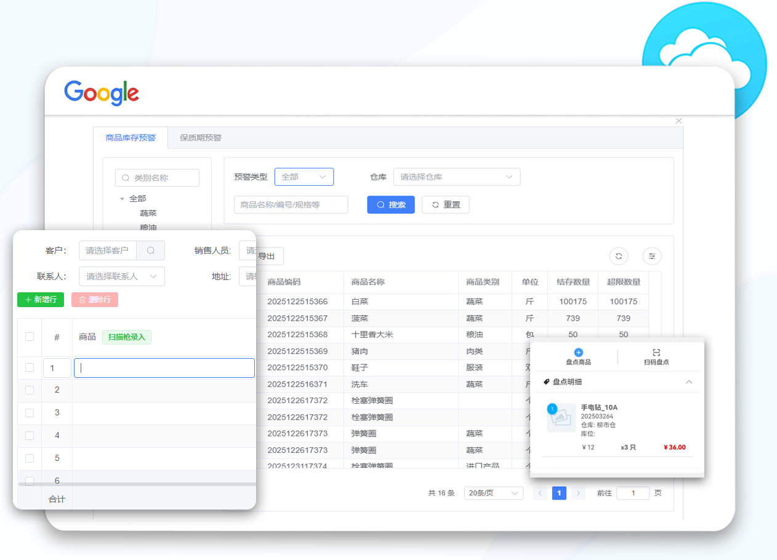Click the blue 搜索 button
The height and width of the screenshot is (560, 777).
[390, 205]
